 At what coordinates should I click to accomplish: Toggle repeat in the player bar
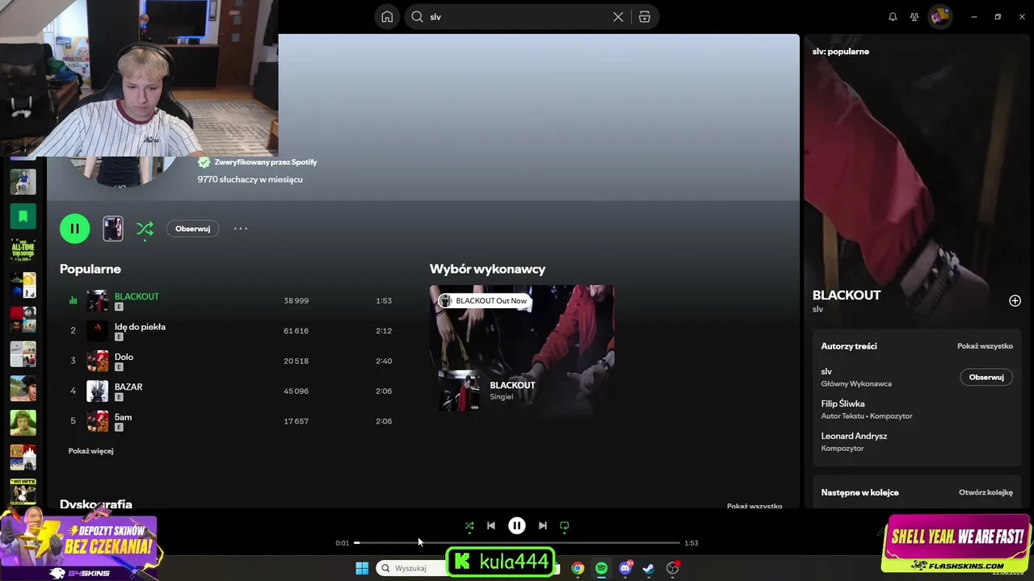[x=565, y=526]
